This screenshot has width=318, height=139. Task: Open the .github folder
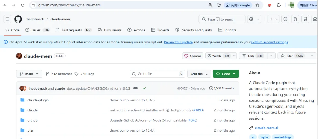32,120
